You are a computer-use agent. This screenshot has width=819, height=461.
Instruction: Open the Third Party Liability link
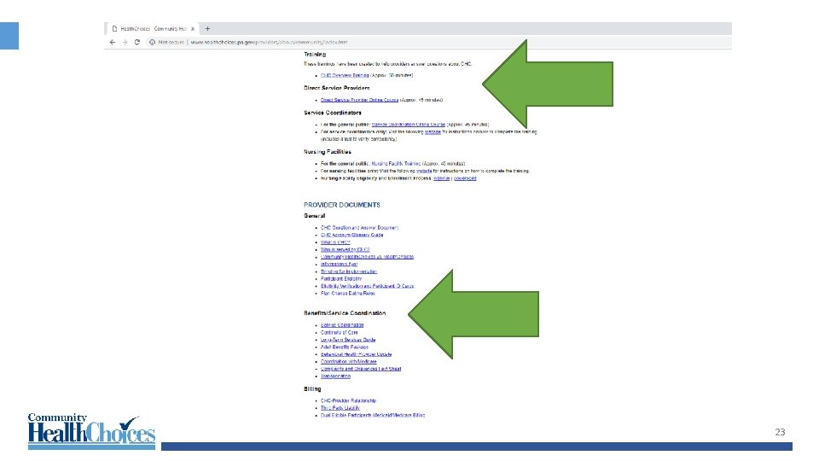[x=340, y=408]
